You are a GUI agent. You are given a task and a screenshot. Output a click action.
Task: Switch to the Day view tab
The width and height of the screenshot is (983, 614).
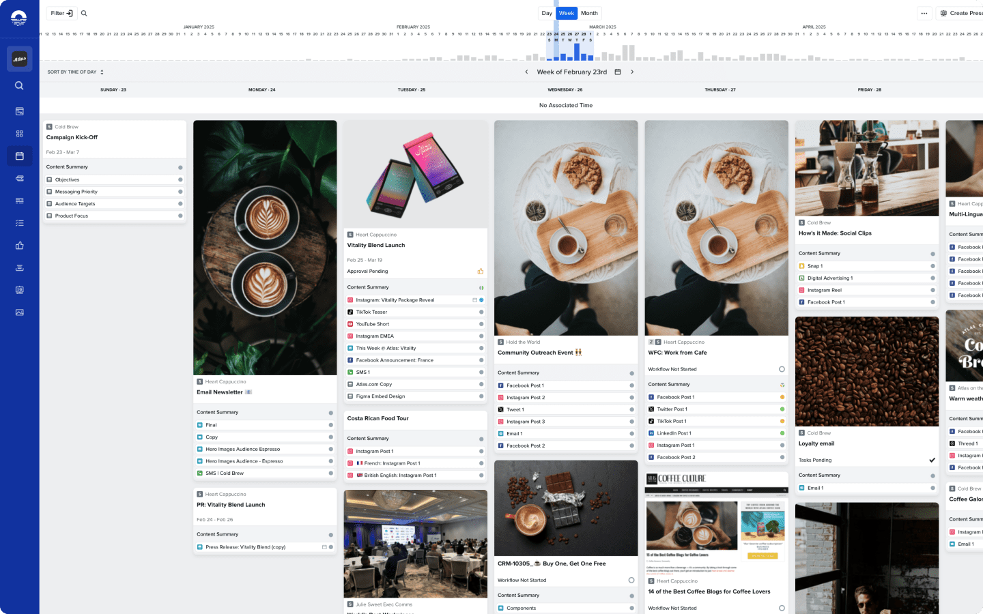pyautogui.click(x=547, y=13)
